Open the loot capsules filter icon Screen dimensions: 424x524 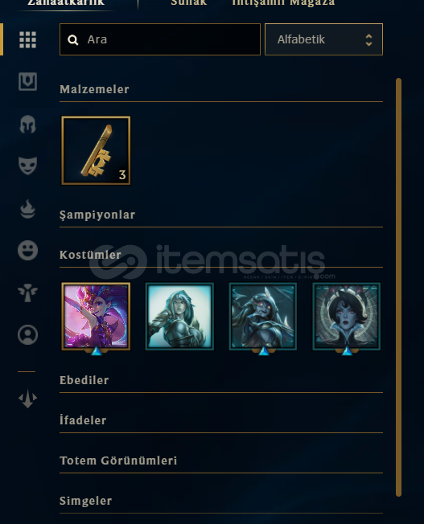point(27,81)
